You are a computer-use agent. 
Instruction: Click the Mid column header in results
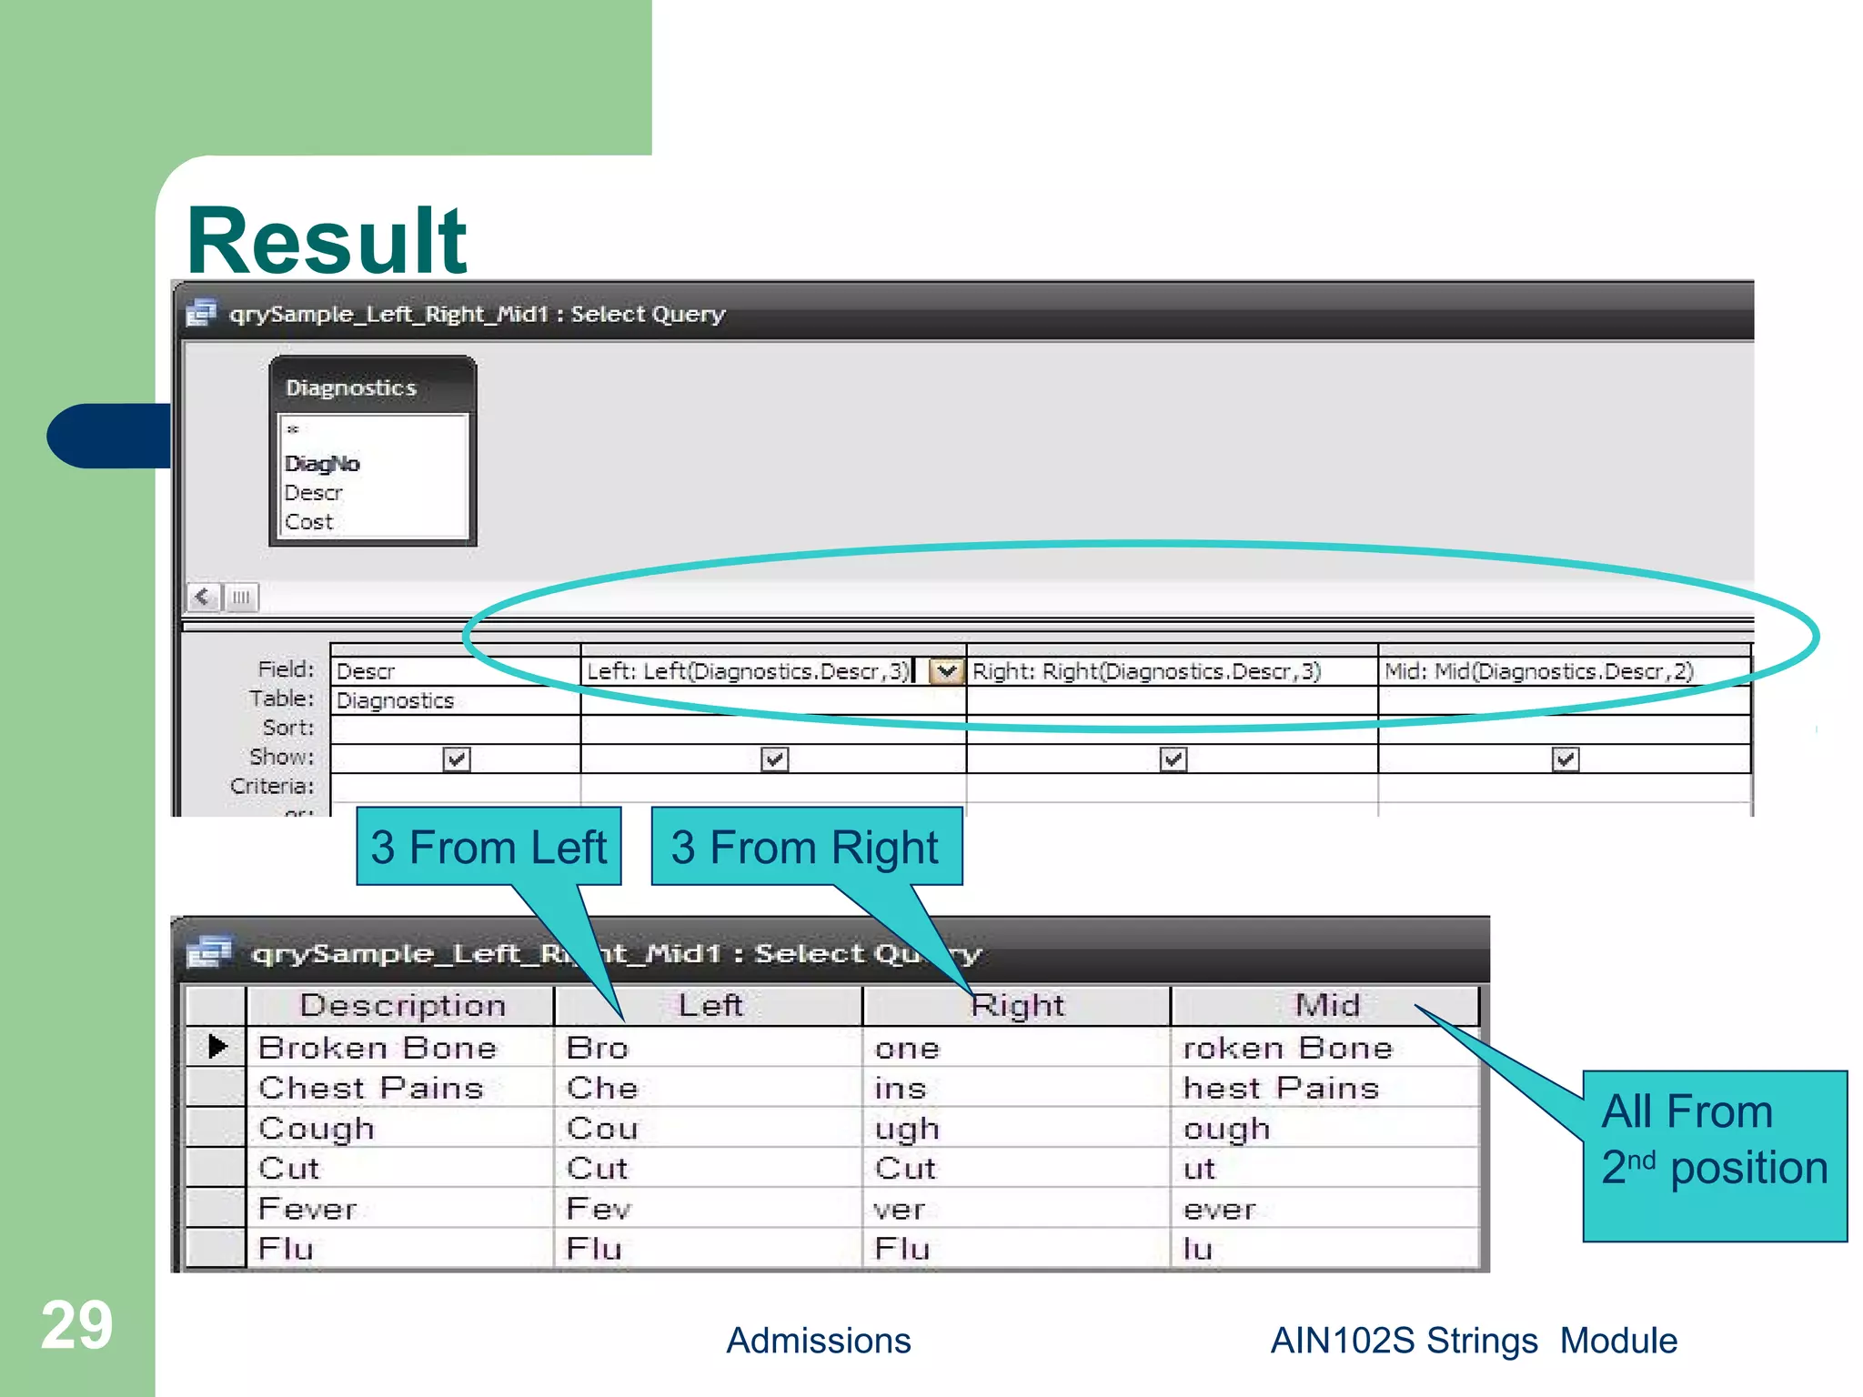coord(1325,1006)
